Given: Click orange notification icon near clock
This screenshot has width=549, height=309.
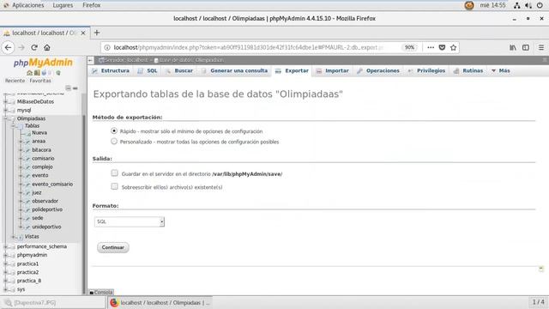Looking at the screenshot, I should point(469,5).
